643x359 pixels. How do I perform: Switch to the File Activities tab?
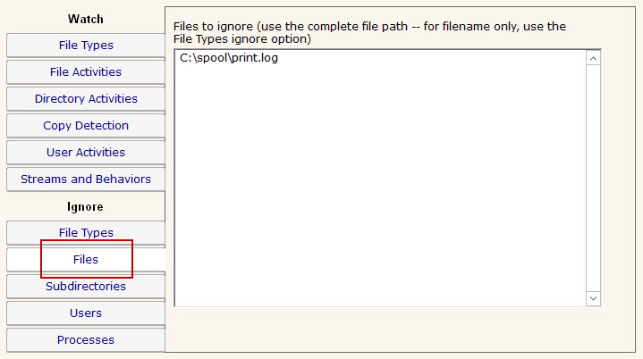click(x=86, y=72)
